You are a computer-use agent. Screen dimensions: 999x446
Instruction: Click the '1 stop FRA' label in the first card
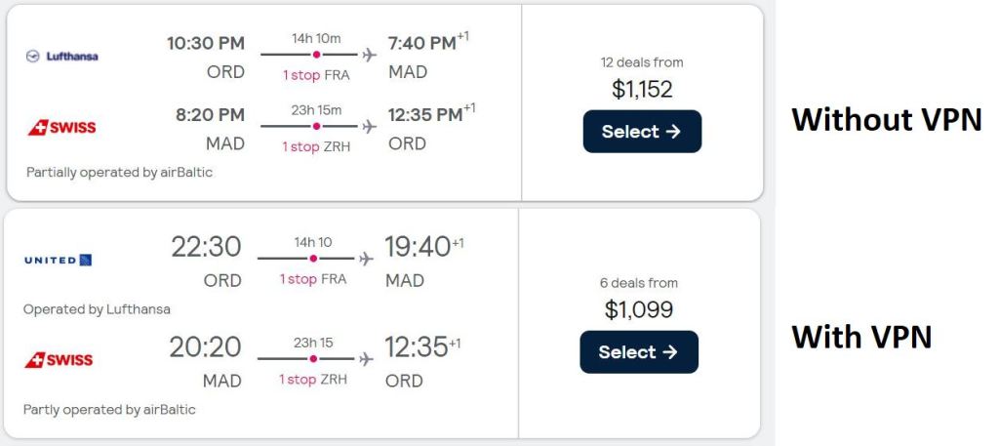pyautogui.click(x=316, y=75)
